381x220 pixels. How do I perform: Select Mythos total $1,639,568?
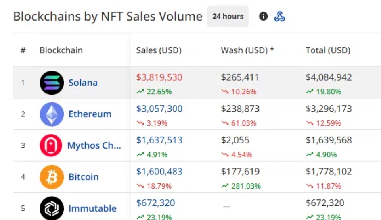(x=329, y=140)
